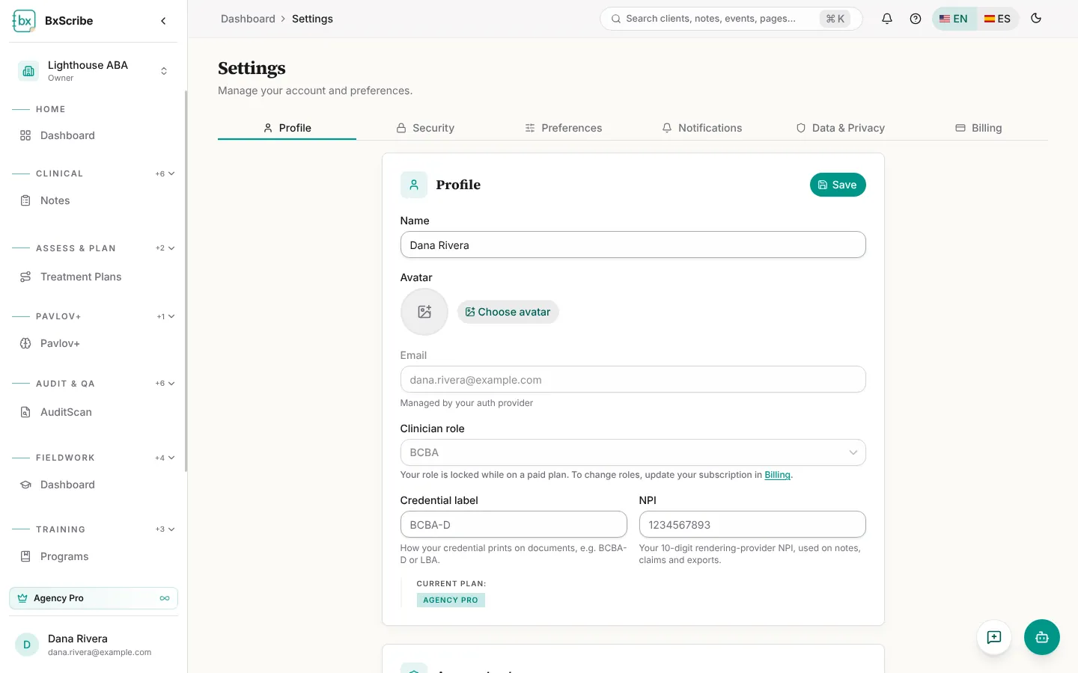Collapse the sidebar with the arrow
The height and width of the screenshot is (673, 1078).
coord(163,21)
